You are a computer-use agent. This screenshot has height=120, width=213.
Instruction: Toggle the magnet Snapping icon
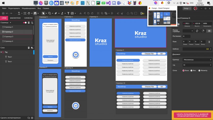pyautogui.click(x=35, y=13)
